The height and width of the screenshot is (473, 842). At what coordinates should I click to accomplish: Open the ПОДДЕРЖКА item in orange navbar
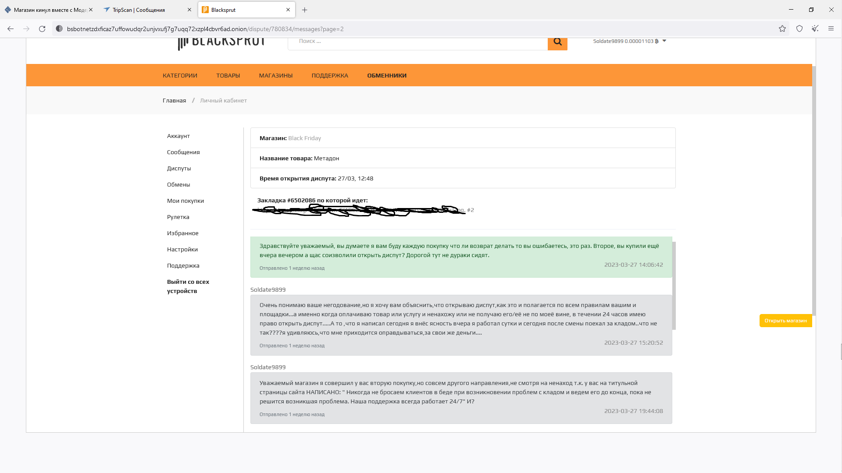(330, 75)
